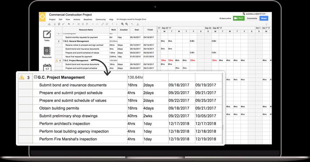Open the Community menu

click(x=101, y=19)
